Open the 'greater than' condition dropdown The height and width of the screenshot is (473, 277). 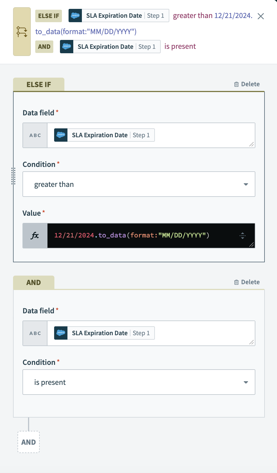[139, 184]
